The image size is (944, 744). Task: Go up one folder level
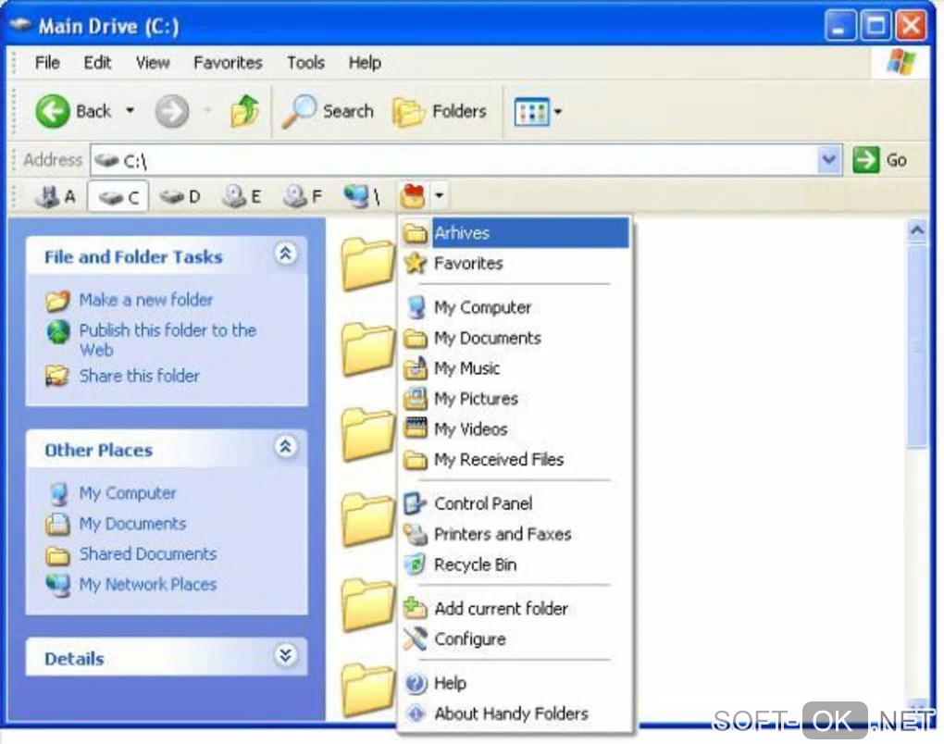click(x=243, y=111)
